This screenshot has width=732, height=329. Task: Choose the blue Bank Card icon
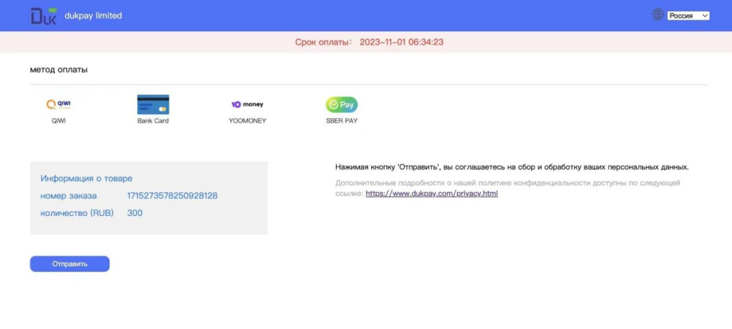(x=152, y=104)
